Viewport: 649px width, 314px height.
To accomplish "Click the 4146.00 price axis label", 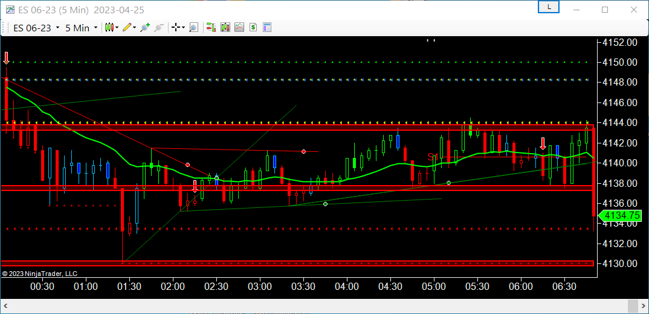I will 621,102.
